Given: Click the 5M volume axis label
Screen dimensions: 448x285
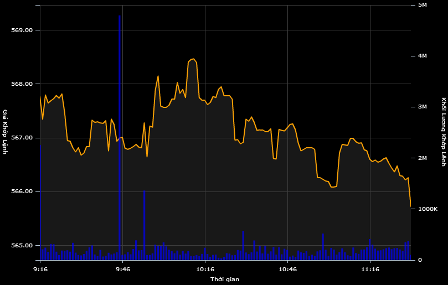Looking at the screenshot, I should 423,5.
